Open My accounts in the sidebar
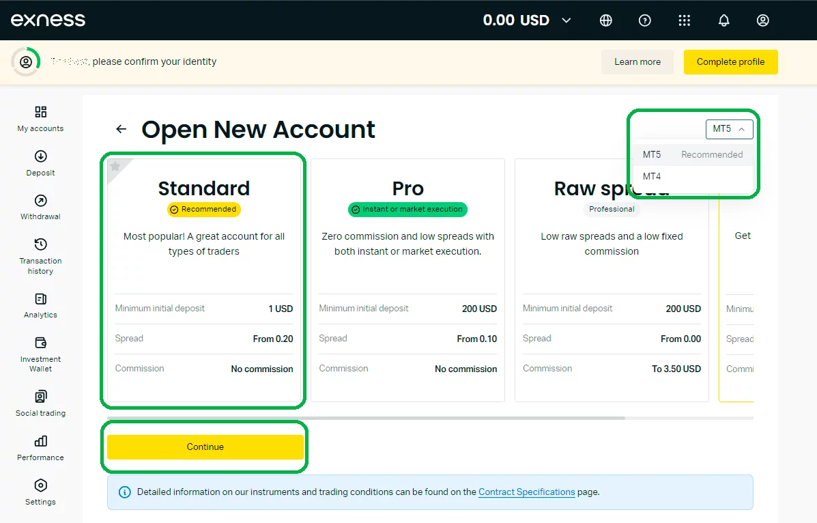The width and height of the screenshot is (817, 523). [40, 119]
